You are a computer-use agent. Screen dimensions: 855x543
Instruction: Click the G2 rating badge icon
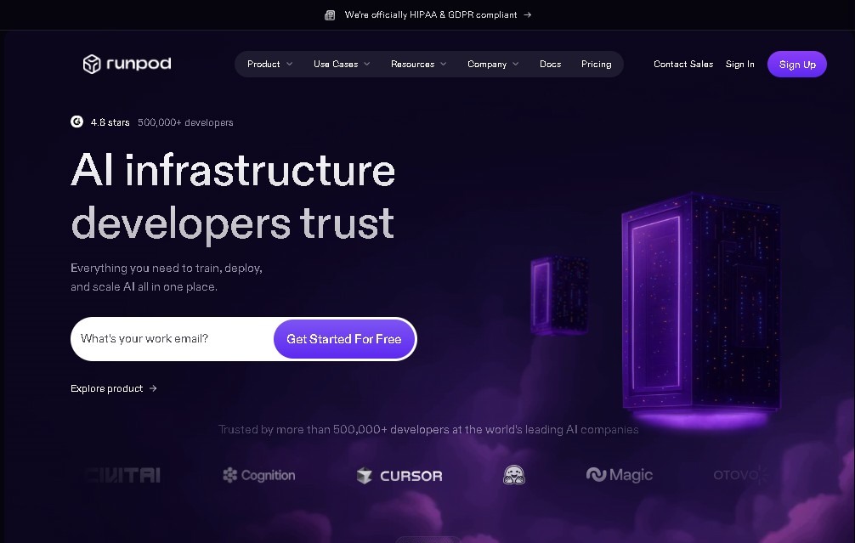[x=76, y=122]
